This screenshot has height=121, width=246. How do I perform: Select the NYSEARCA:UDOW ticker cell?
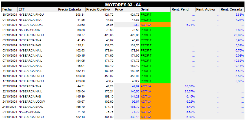coord(32,102)
